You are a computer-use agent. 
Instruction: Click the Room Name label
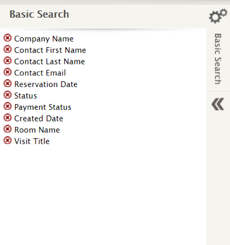37,130
